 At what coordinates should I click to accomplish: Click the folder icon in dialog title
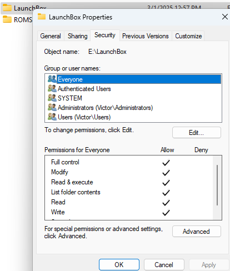[x=42, y=17]
